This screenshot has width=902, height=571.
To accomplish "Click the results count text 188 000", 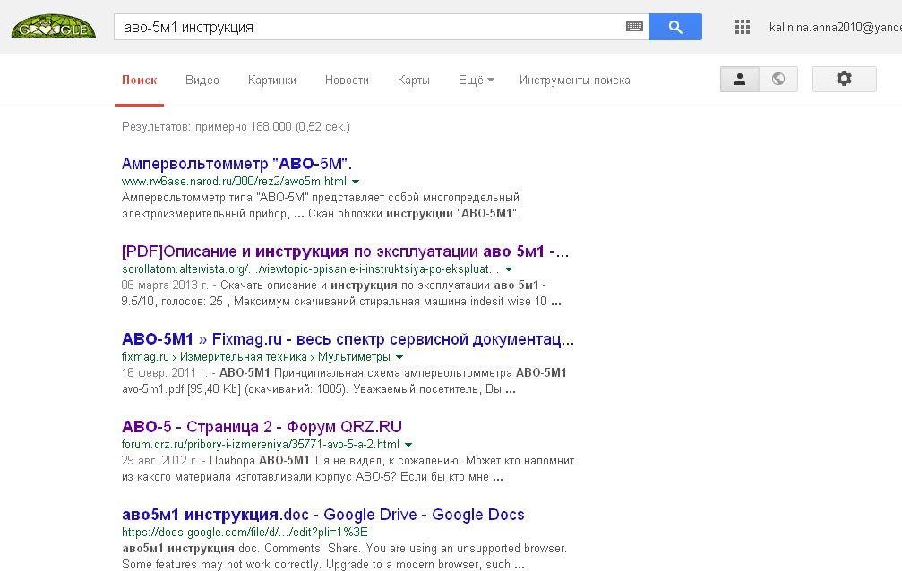I will coord(236,126).
